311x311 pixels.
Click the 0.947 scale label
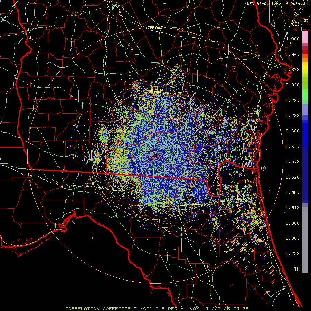[x=293, y=54]
